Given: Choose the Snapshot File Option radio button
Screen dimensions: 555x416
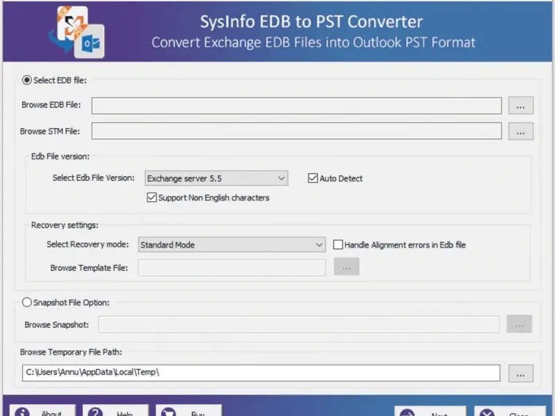Looking at the screenshot, I should pos(27,302).
